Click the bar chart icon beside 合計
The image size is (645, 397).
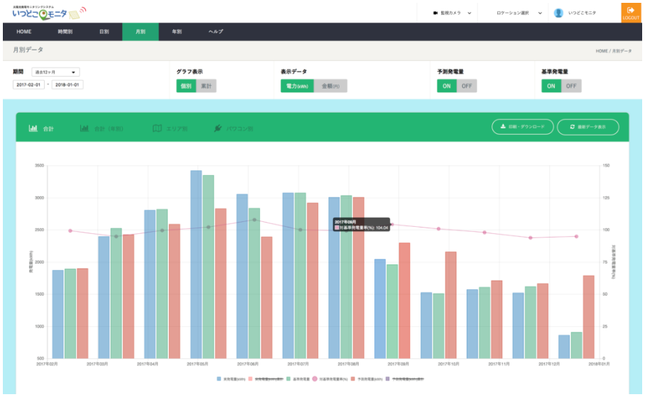click(x=33, y=128)
